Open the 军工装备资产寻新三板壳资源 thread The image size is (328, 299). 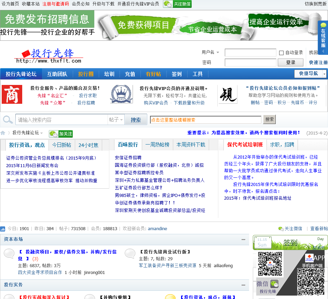(x=167, y=266)
